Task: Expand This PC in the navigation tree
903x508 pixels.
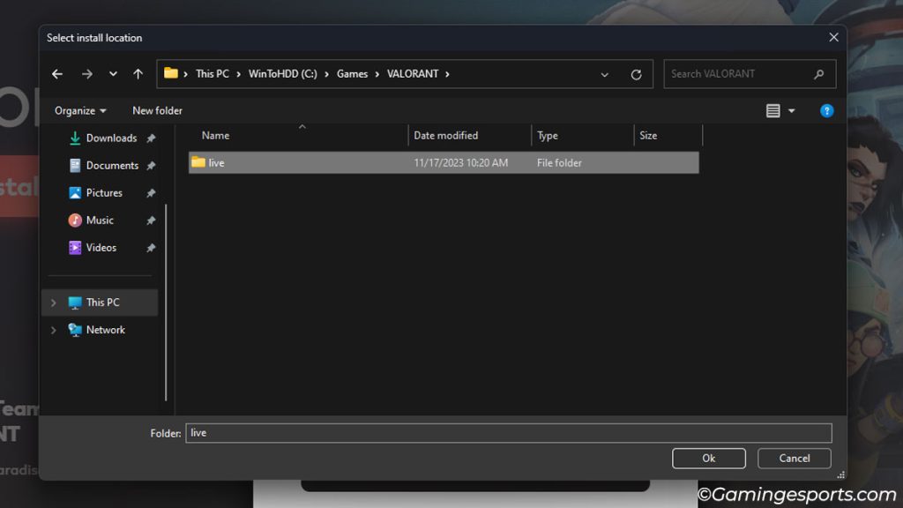Action: (53, 302)
